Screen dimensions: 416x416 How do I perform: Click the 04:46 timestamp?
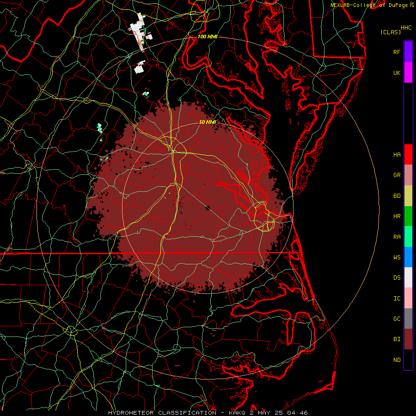(x=298, y=413)
